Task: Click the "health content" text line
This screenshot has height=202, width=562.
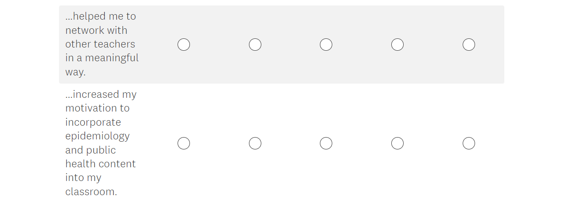Action: click(101, 164)
